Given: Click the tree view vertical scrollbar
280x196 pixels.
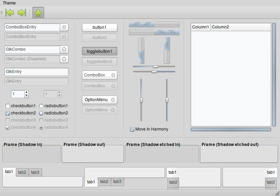Looking at the screenshot, I should pos(274,75).
